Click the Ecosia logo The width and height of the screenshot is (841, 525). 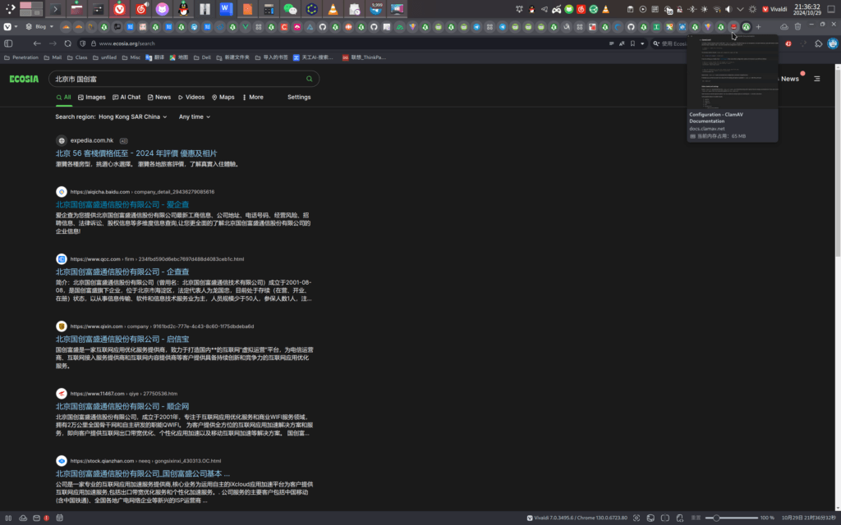(x=24, y=79)
